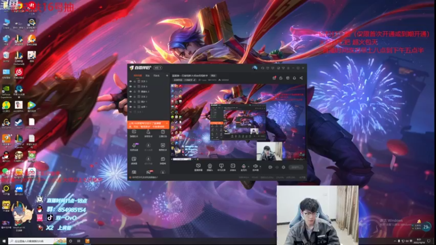Open GeForce Experience desktop shortcut
The image size is (436, 245).
click(6, 92)
